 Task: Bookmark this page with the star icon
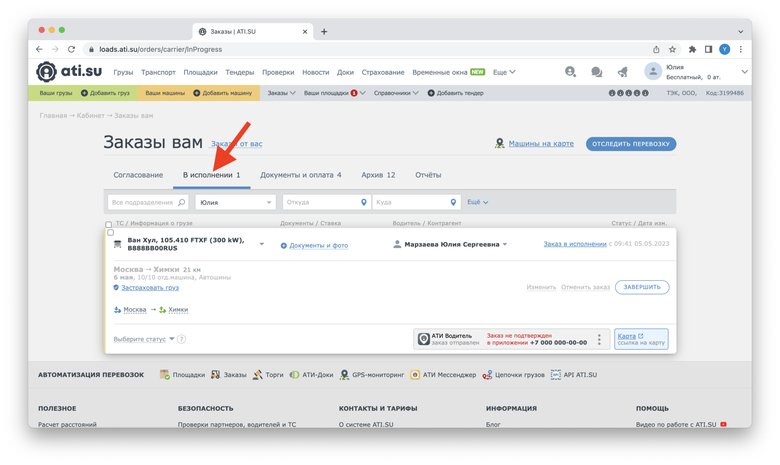pos(672,49)
